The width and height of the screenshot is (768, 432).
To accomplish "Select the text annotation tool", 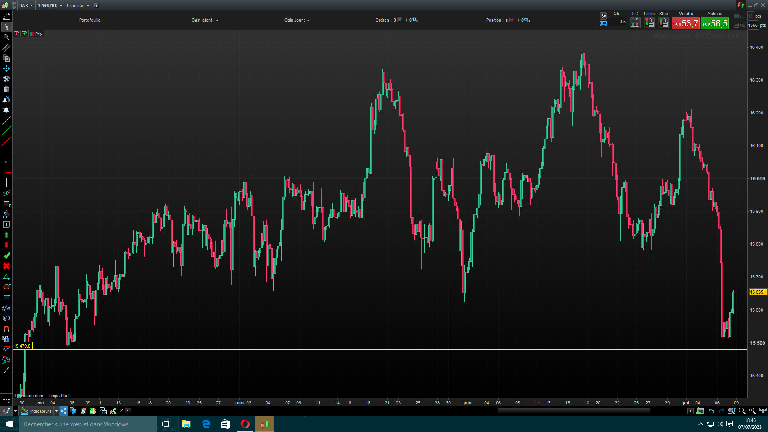I will [x=6, y=225].
